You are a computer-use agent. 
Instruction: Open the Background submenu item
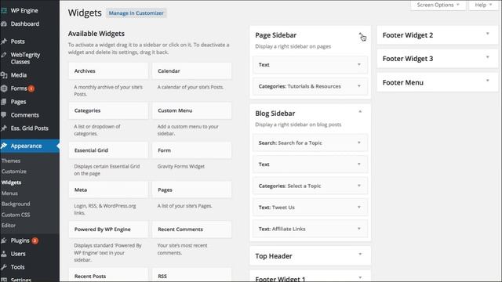tap(16, 204)
